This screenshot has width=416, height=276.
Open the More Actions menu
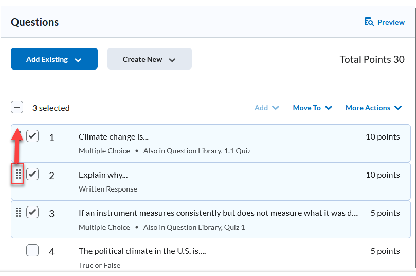373,108
